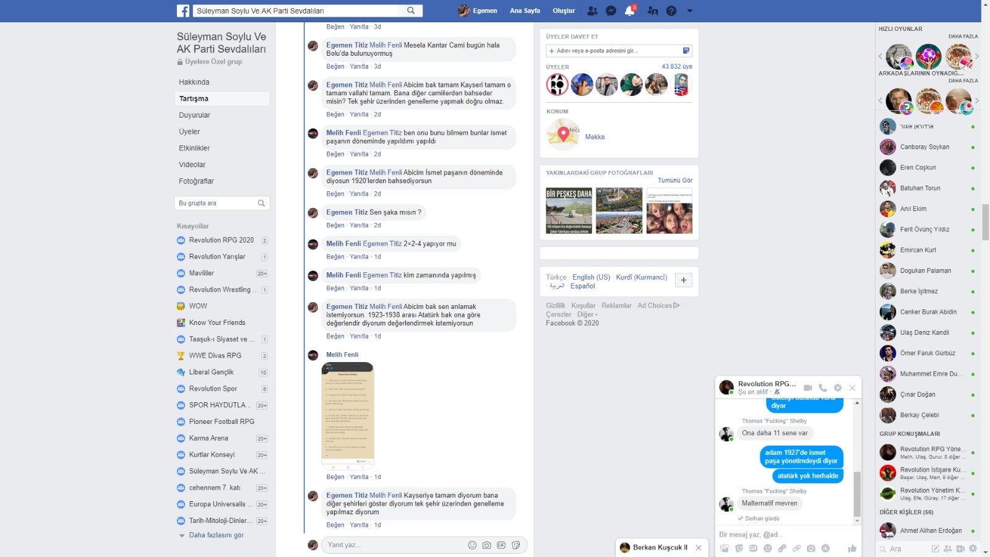The width and height of the screenshot is (990, 557).
Task: Go to Ana Sayfa in the top bar
Action: [x=525, y=11]
